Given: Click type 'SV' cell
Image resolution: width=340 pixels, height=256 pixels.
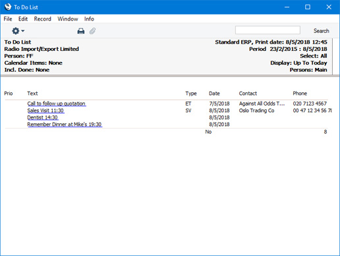Looking at the screenshot, I should 188,110.
